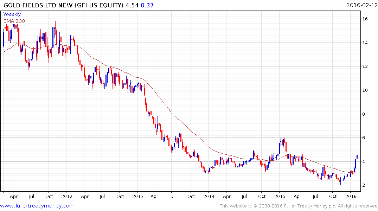
Task: Click the 2013 year label on time axis
Action: (137, 196)
